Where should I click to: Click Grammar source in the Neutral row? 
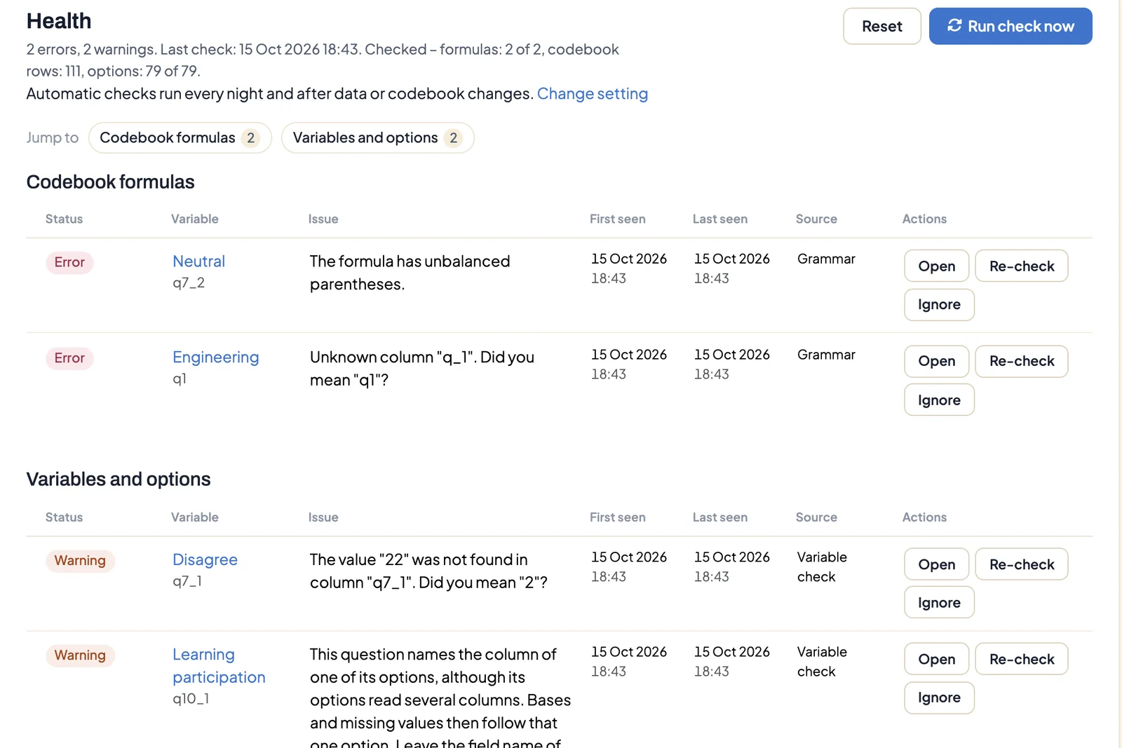pos(826,259)
